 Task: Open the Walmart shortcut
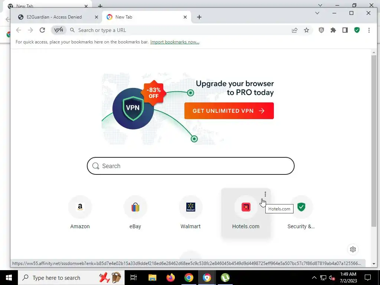coord(190,213)
